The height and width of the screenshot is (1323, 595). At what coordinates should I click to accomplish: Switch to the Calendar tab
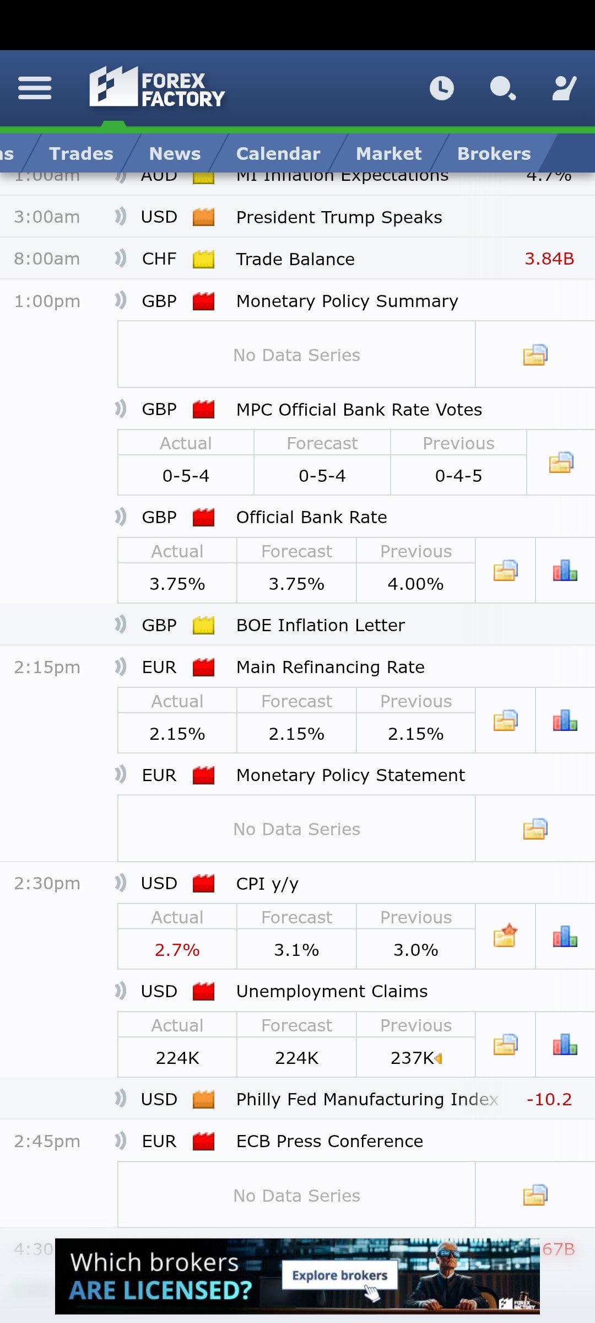278,154
